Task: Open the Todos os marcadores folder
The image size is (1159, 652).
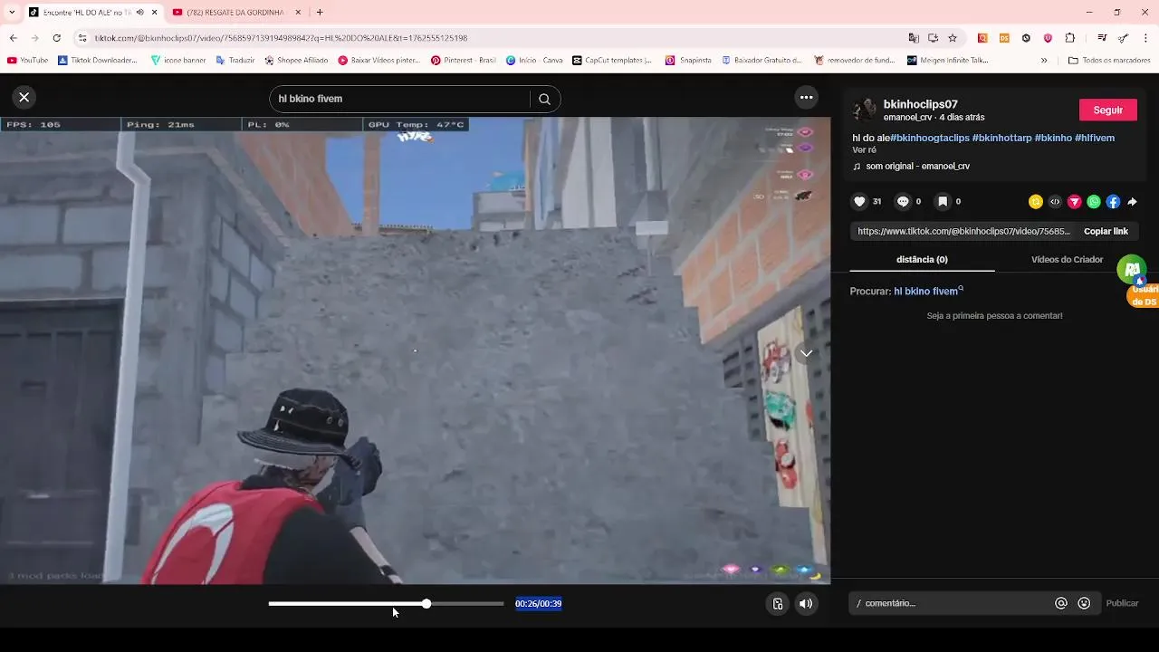Action: coord(1109,61)
